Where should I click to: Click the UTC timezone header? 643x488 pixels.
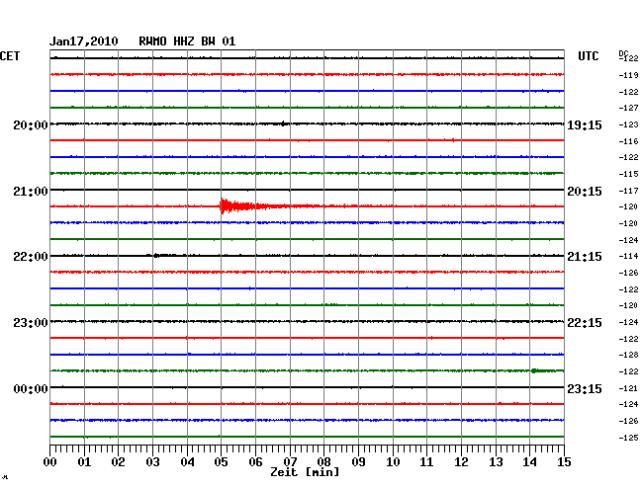[588, 56]
